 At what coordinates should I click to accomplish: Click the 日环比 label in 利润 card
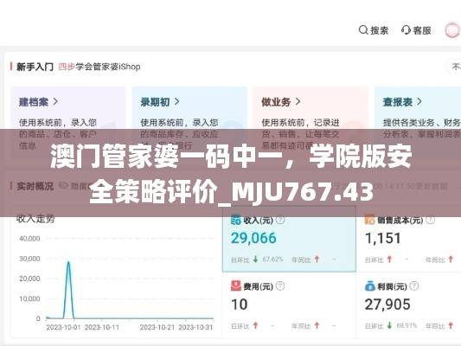(x=374, y=326)
